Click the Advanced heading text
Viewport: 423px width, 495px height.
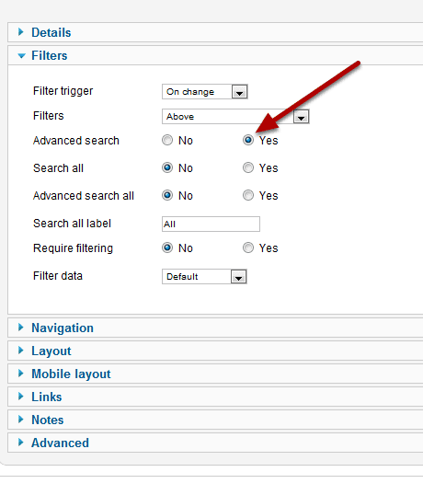(60, 443)
